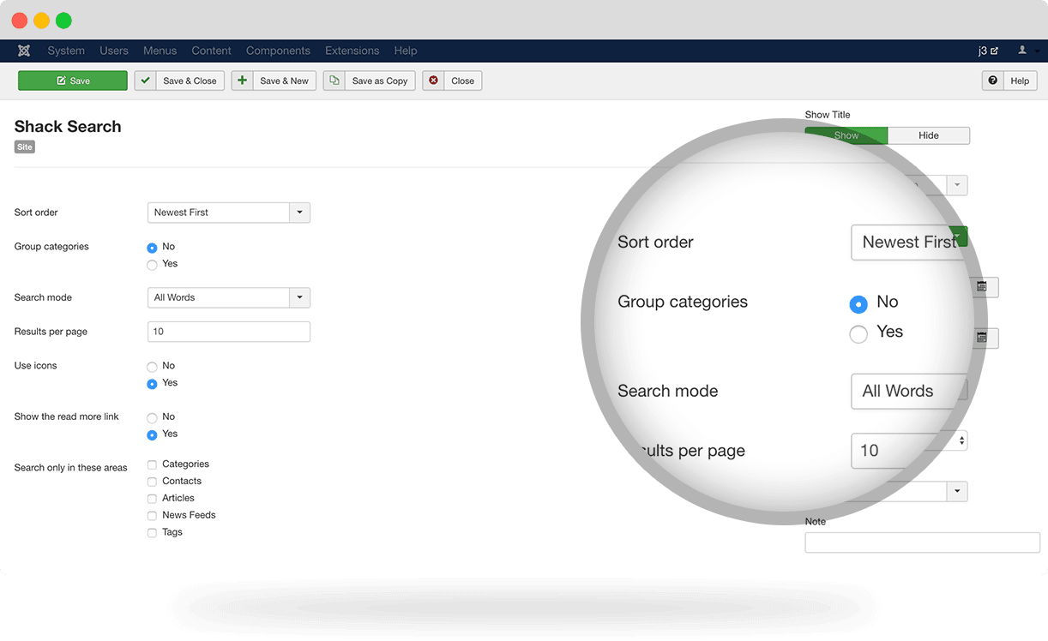Viewport: 1048px width, 641px height.
Task: Click the Save & Close checkmark icon
Action: coord(146,81)
